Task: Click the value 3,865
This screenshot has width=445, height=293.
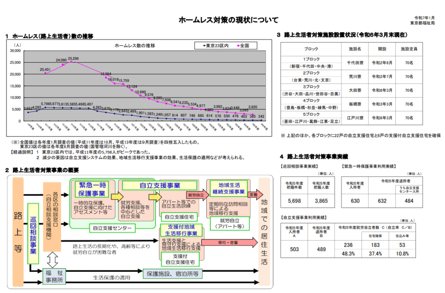Action: [x=321, y=201]
